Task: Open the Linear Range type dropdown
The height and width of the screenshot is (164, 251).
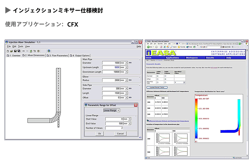Action: pyautogui.click(x=119, y=111)
